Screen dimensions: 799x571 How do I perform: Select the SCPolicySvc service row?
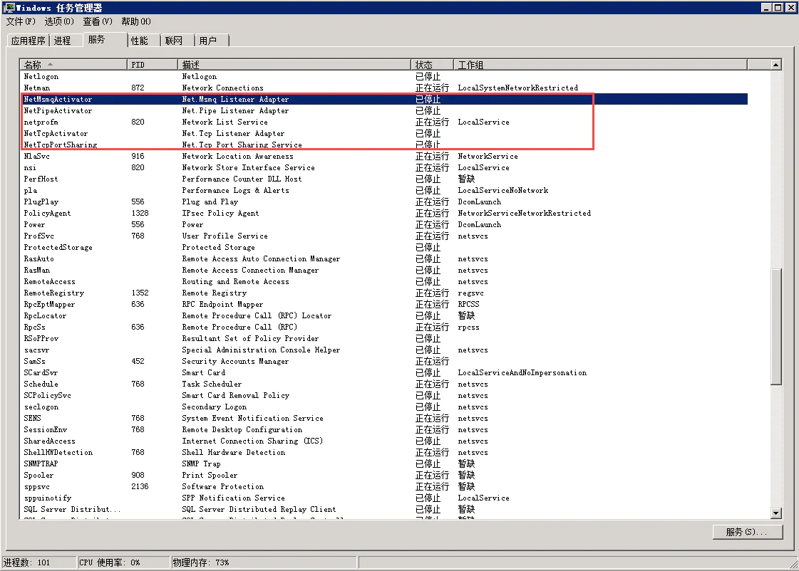pyautogui.click(x=383, y=395)
